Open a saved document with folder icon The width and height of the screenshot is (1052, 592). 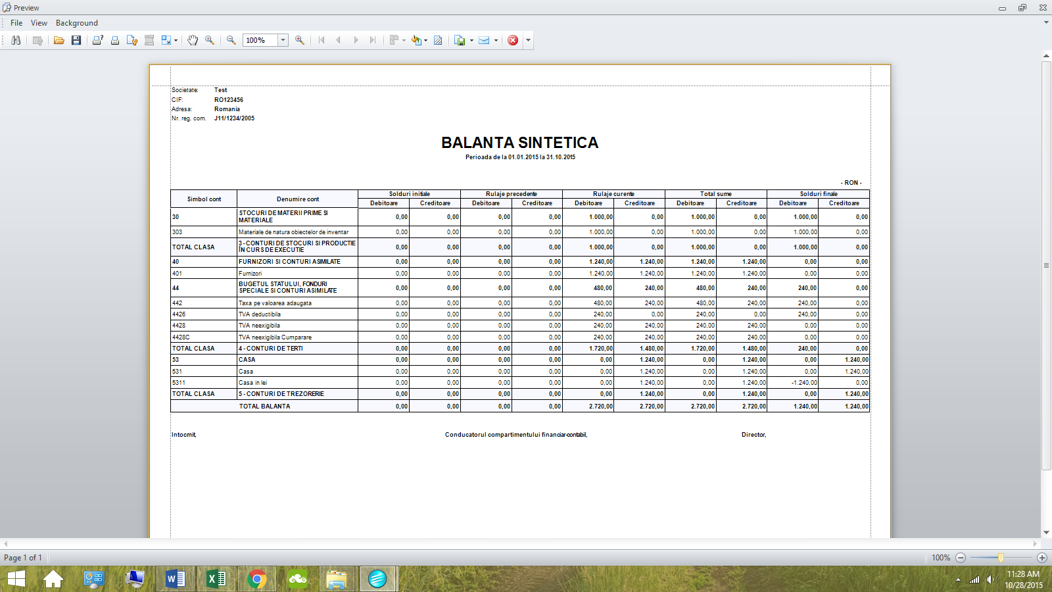[x=59, y=40]
